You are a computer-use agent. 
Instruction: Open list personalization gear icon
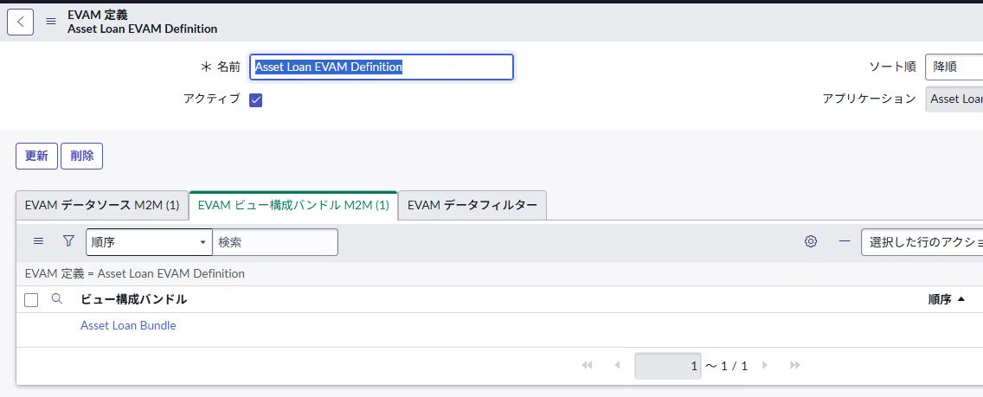pos(811,241)
